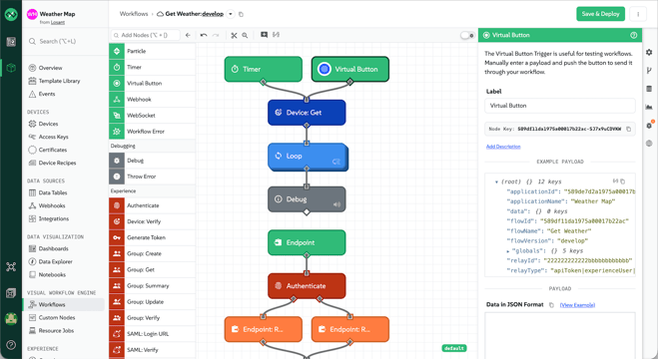Click the cut scissors tool
This screenshot has width=658, height=359.
click(x=235, y=35)
